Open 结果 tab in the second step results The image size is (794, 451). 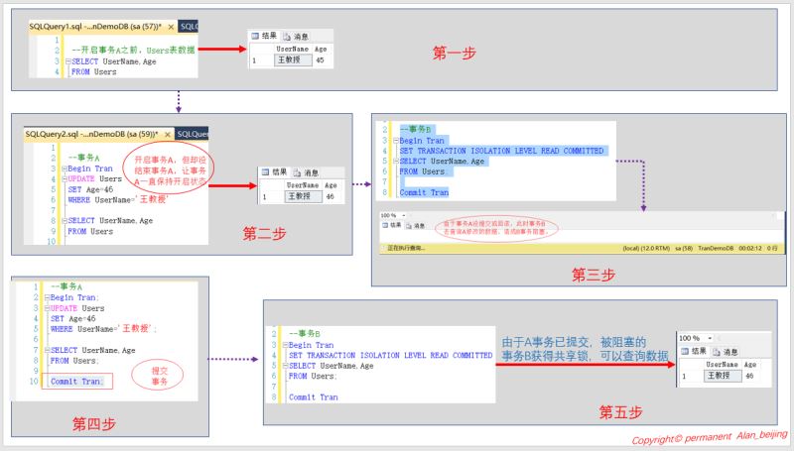click(x=279, y=170)
